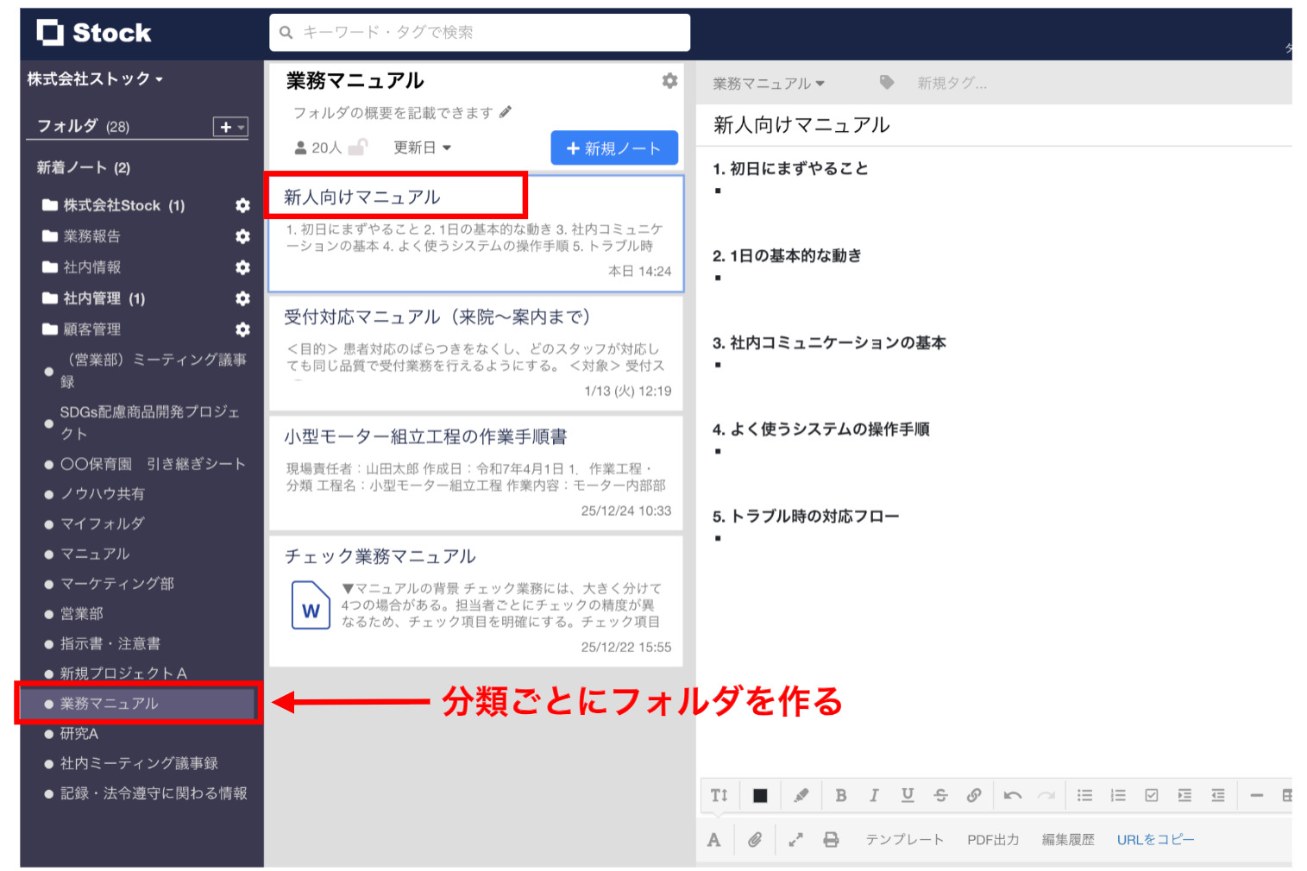Select the マーケティング部 folder

point(110,584)
